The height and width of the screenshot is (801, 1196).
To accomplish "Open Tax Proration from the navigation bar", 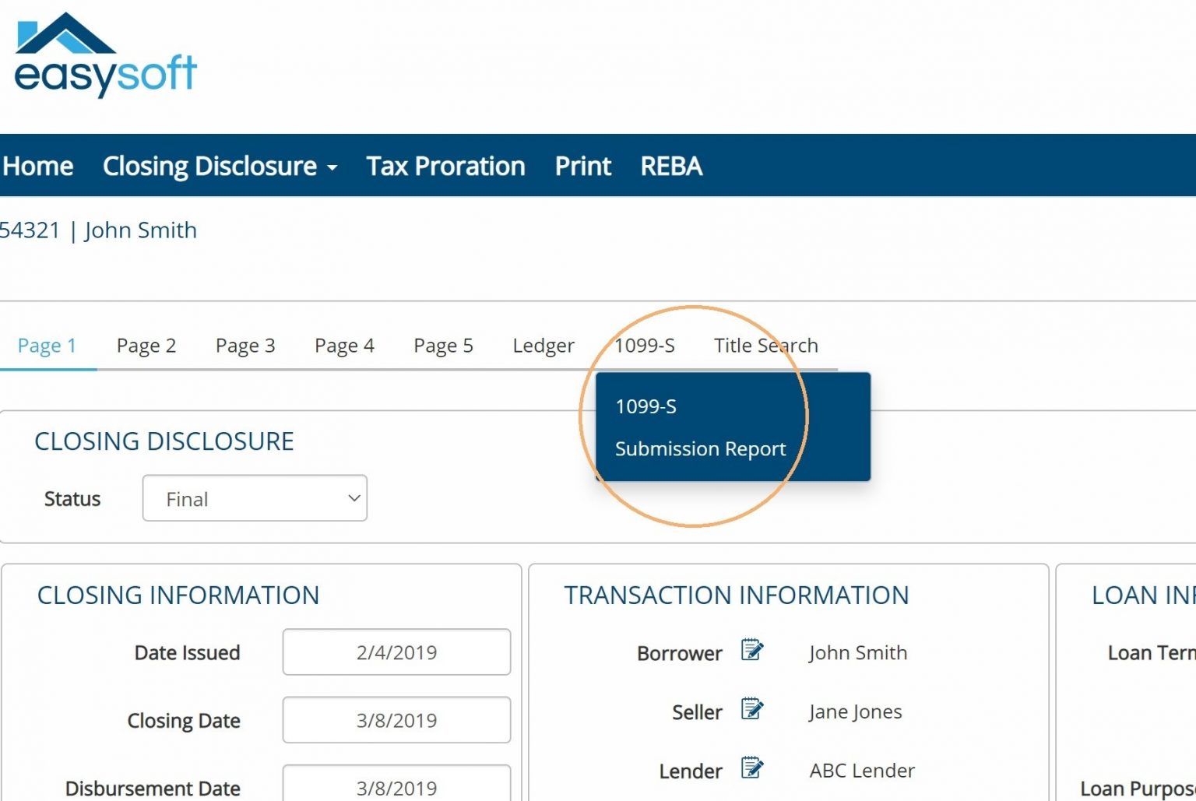I will coord(445,166).
